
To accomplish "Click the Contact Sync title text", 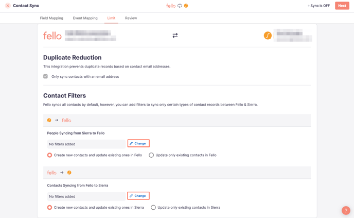I will click(26, 6).
